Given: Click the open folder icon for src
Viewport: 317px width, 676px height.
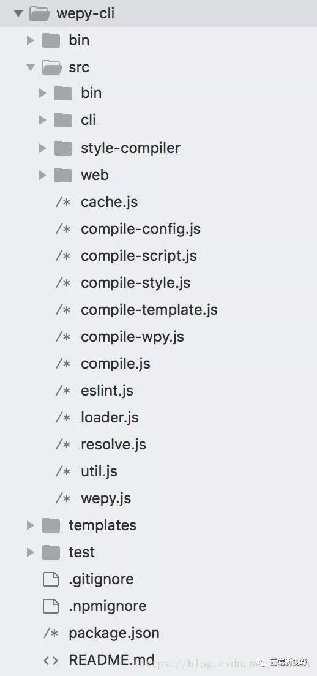Looking at the screenshot, I should pyautogui.click(x=51, y=67).
